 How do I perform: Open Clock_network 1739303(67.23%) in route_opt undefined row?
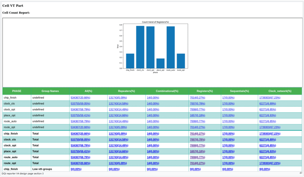click(270, 127)
